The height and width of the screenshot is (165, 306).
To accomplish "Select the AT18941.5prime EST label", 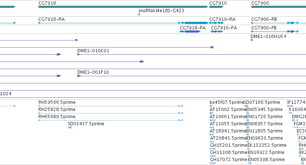I will (x=228, y=131).
